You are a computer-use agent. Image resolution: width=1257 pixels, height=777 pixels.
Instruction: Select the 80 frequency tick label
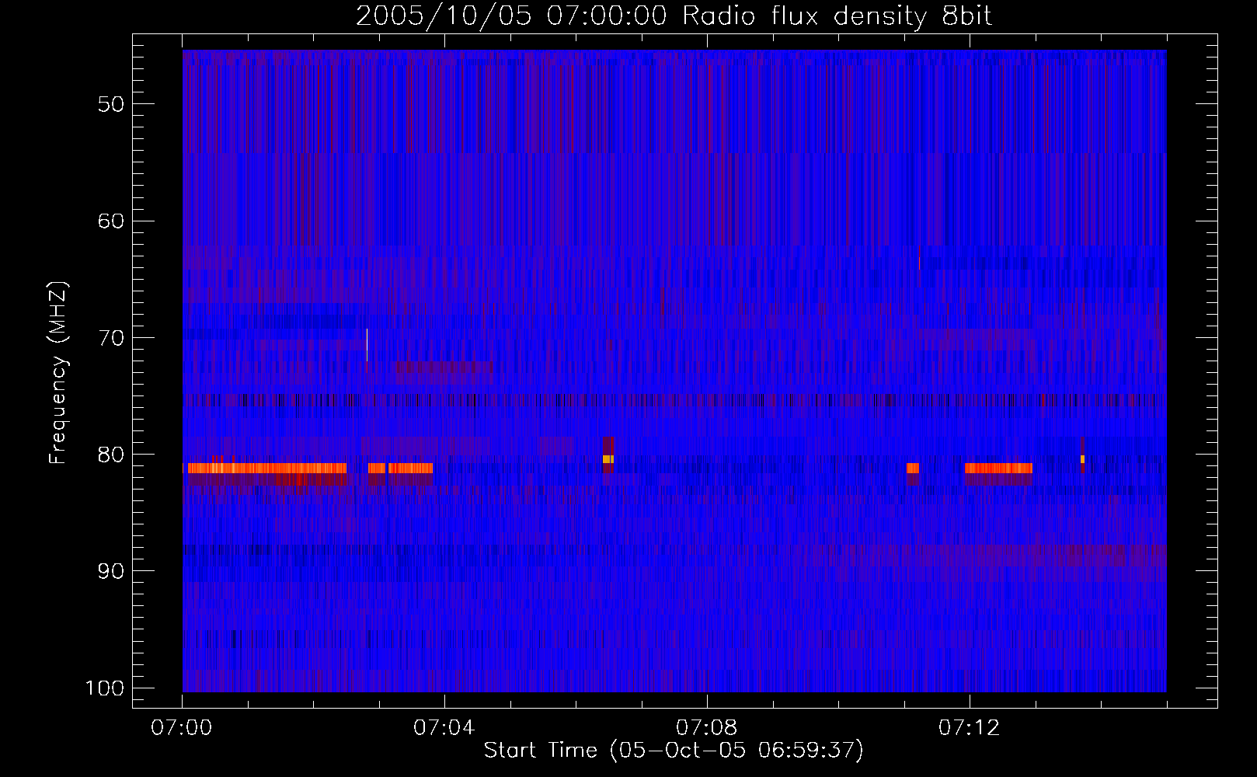coord(111,455)
